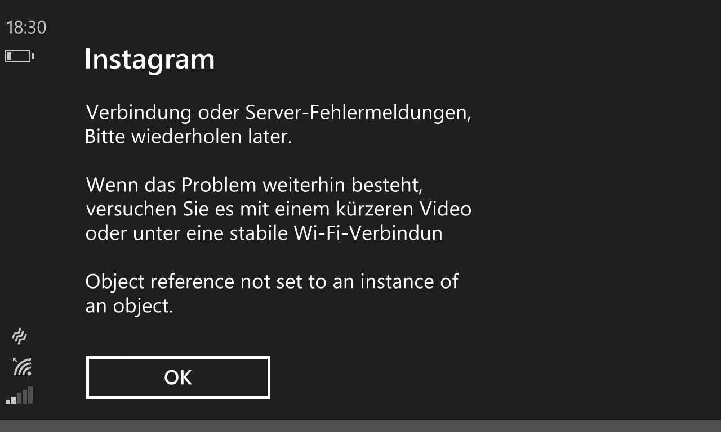Image resolution: width=721 pixels, height=432 pixels.
Task: Dismiss the error dialog with OK
Action: click(178, 377)
